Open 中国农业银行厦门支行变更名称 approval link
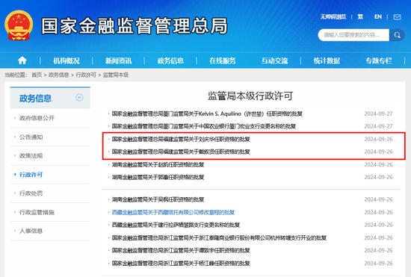Image resolution: width=411 pixels, height=277 pixels. click(204, 126)
